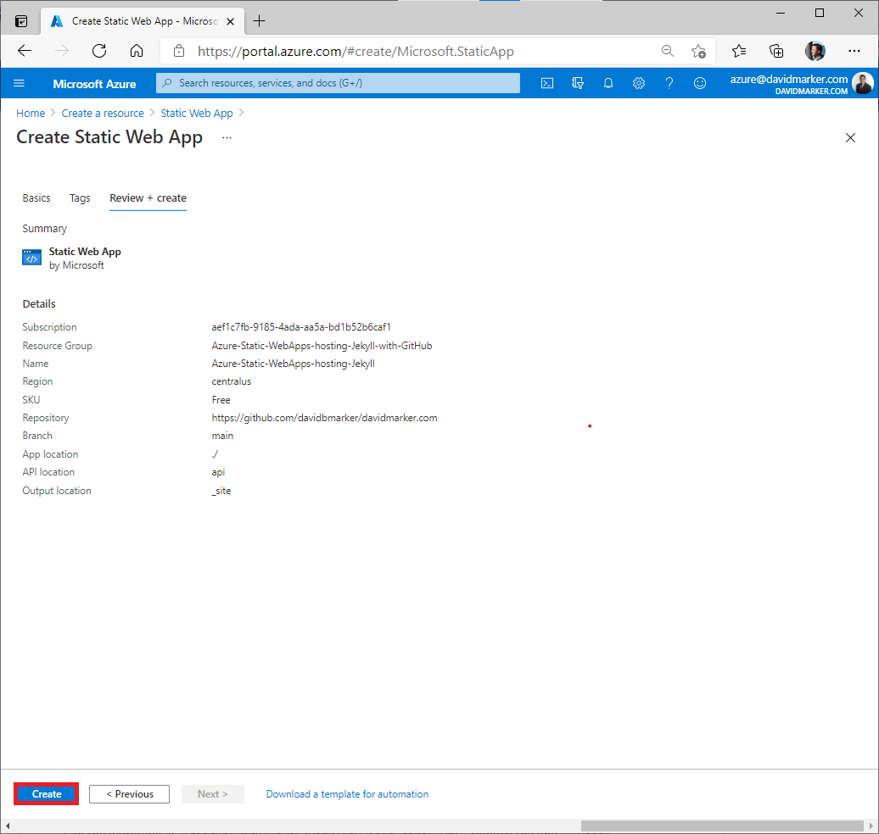Close the Create Static Web App browser tab

point(230,21)
